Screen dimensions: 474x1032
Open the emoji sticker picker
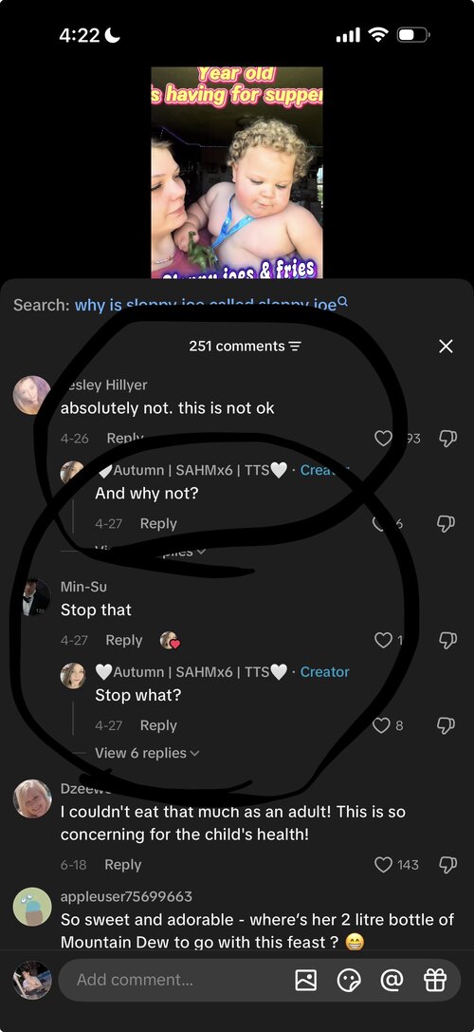click(x=349, y=980)
